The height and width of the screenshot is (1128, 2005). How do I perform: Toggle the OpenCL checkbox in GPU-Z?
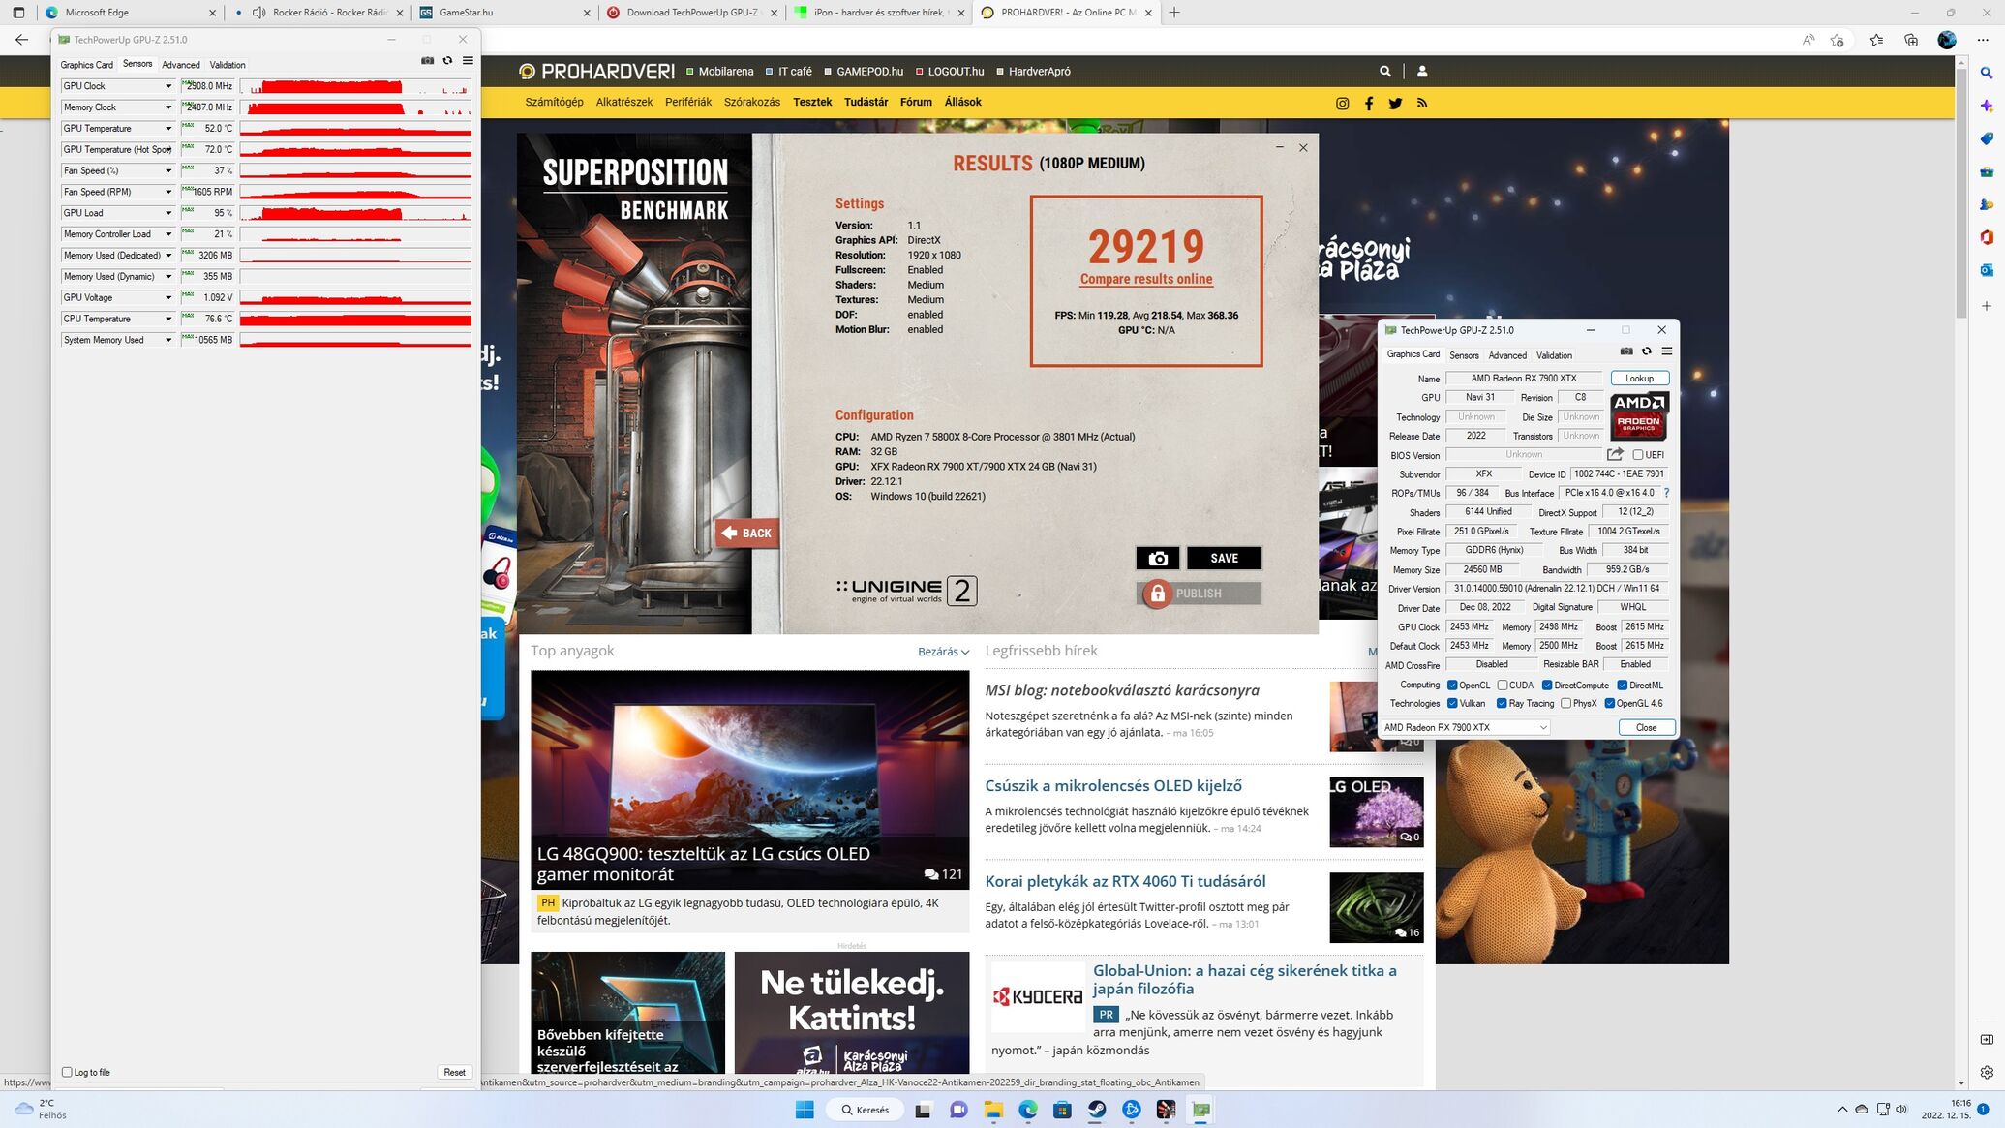pyautogui.click(x=1452, y=686)
